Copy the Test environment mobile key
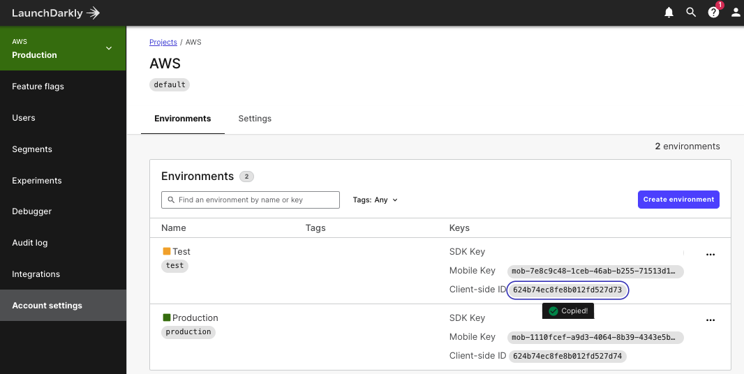 pos(595,271)
